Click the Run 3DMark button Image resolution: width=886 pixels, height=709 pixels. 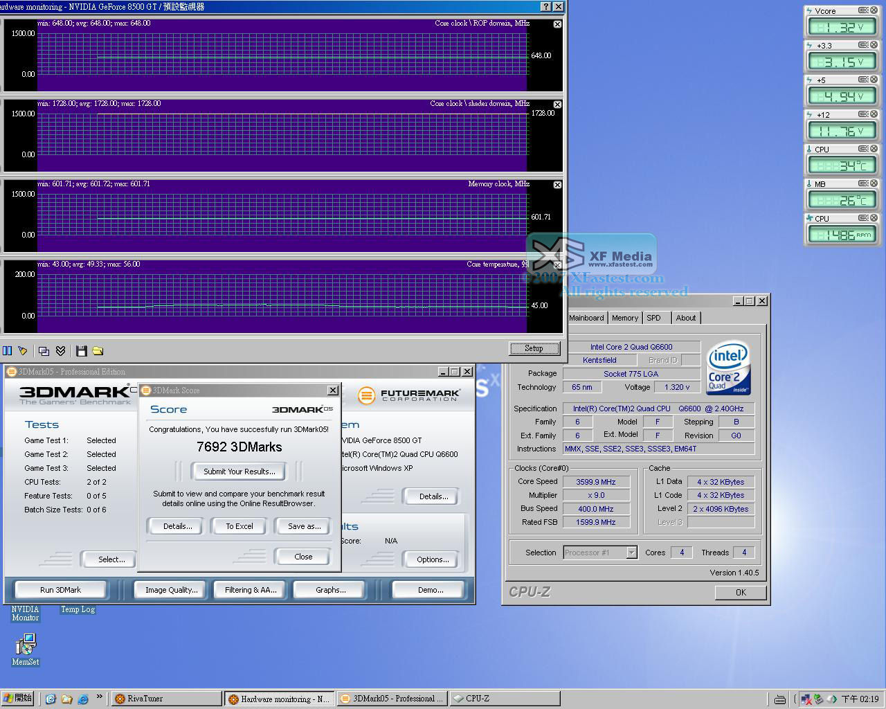60,590
